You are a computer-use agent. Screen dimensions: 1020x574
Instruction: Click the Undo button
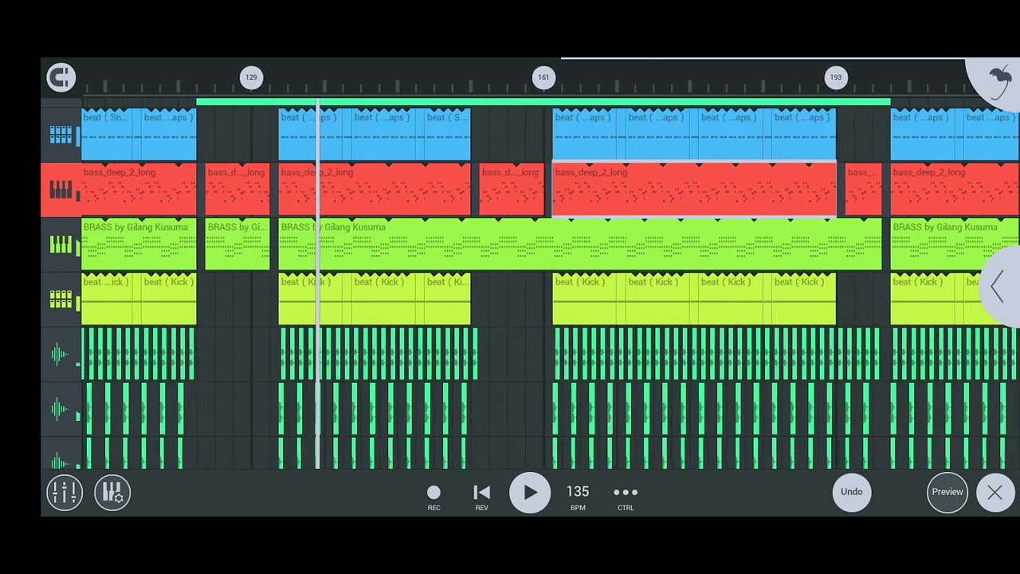point(852,492)
